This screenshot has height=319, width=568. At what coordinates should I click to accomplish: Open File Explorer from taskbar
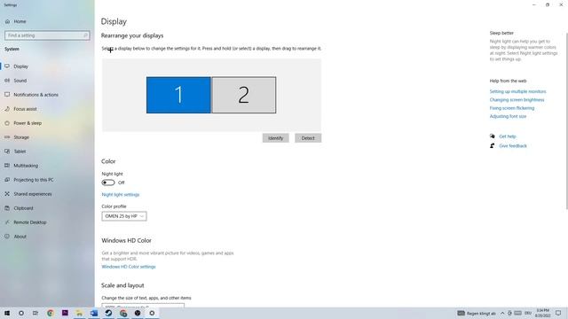(79, 313)
